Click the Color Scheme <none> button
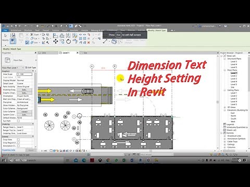This screenshot has width=250, height=187. click(24, 112)
